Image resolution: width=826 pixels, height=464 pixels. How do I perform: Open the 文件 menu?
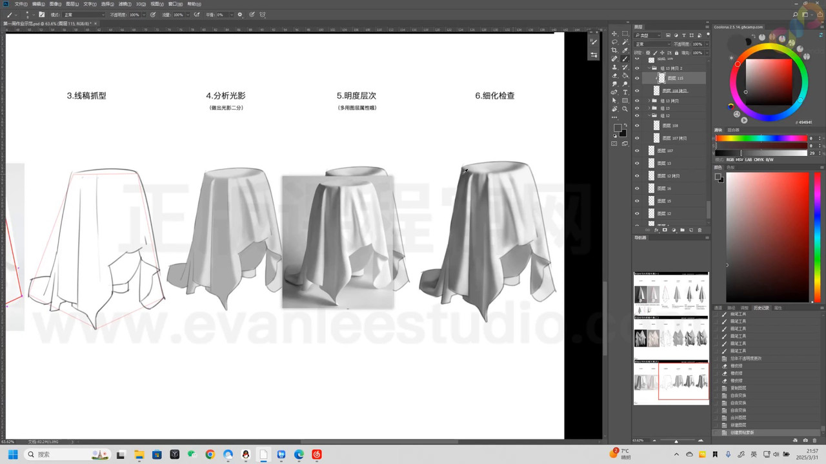point(21,4)
